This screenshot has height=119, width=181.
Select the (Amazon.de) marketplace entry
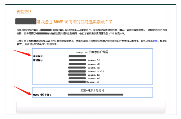tap(94, 75)
